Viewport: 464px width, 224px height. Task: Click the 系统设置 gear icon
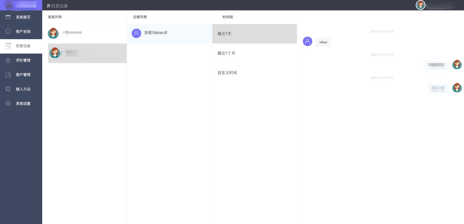tap(8, 103)
